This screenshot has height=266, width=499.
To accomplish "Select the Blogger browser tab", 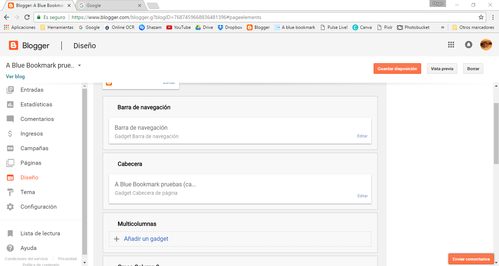I will [39, 5].
